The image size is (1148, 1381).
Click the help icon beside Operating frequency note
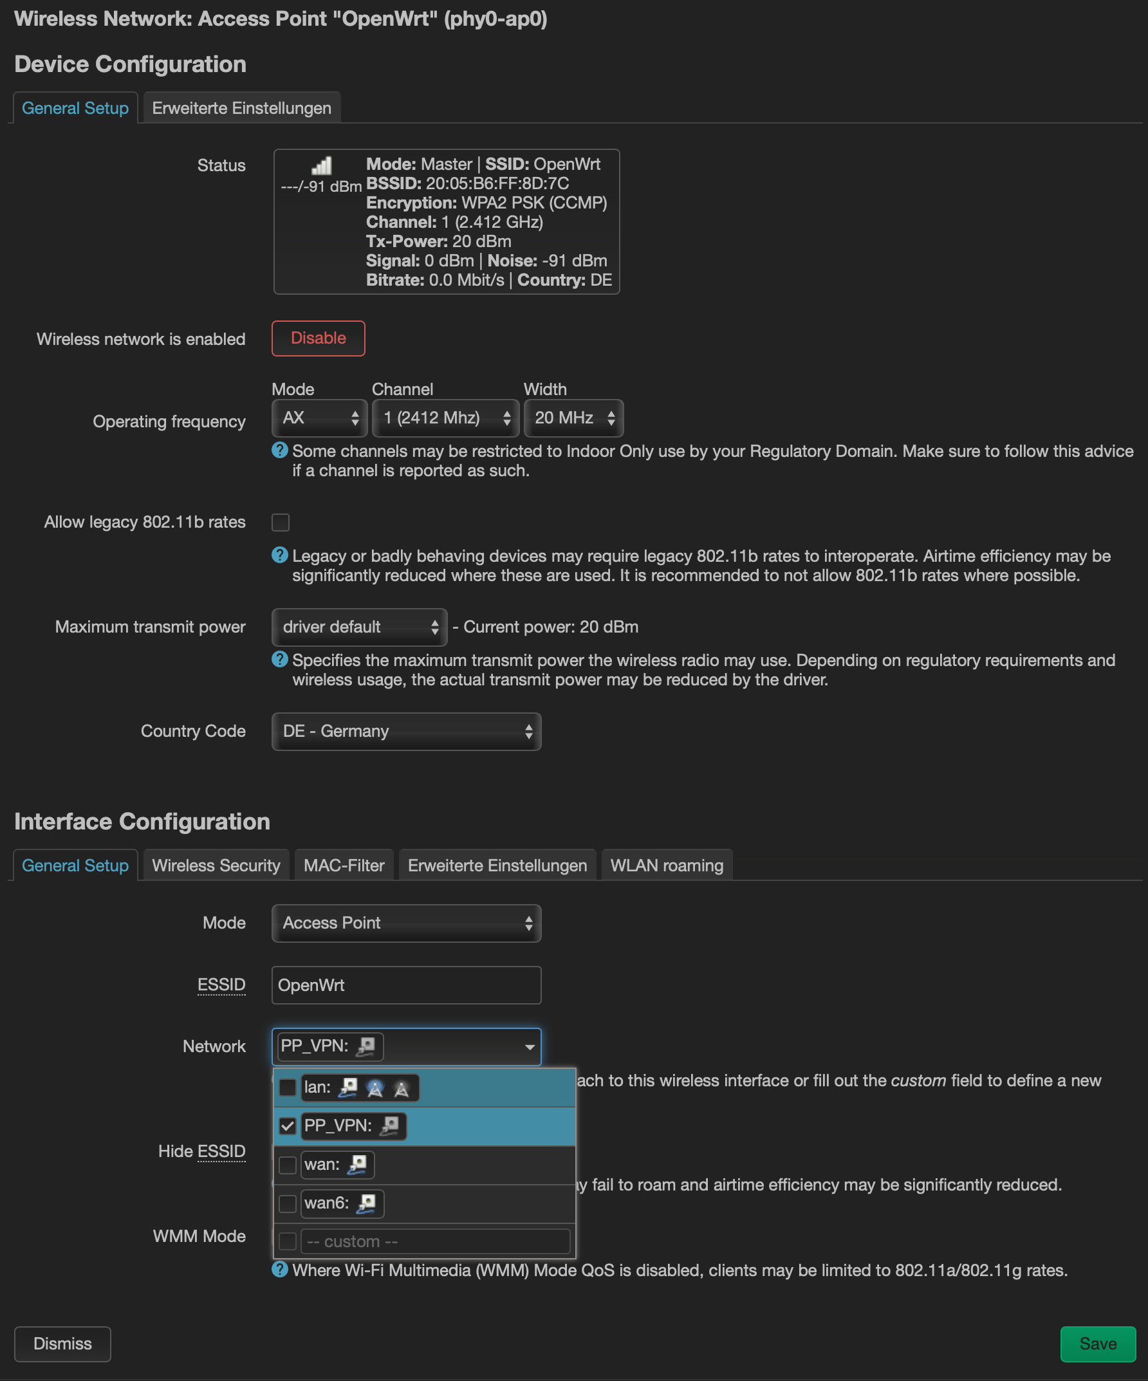pyautogui.click(x=280, y=450)
